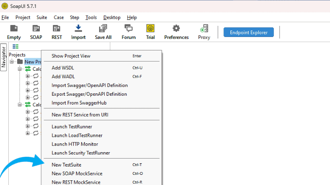Select Import From SwaggerHub
330x185 pixels.
point(102,103)
